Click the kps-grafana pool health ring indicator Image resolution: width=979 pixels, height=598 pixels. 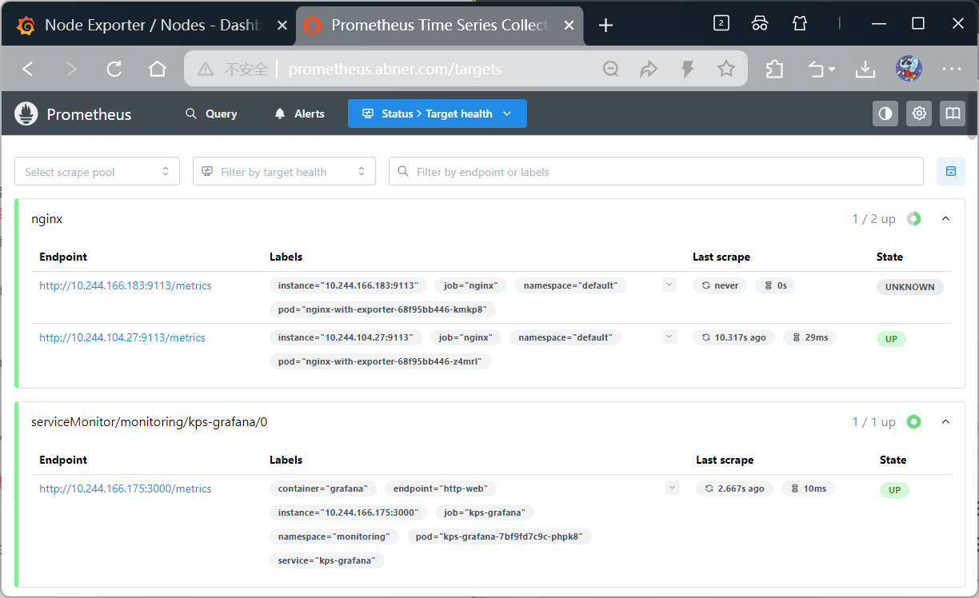coord(913,421)
